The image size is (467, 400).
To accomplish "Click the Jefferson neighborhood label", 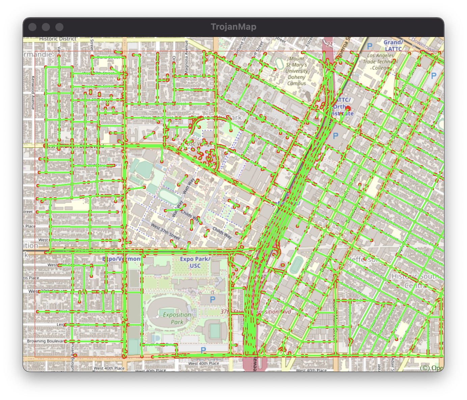I will pyautogui.click(x=364, y=259).
